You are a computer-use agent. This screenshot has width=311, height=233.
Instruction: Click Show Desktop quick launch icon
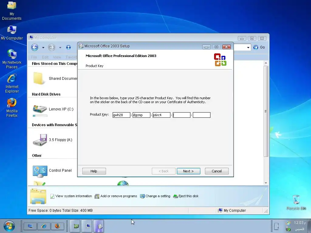pyautogui.click(x=30, y=226)
